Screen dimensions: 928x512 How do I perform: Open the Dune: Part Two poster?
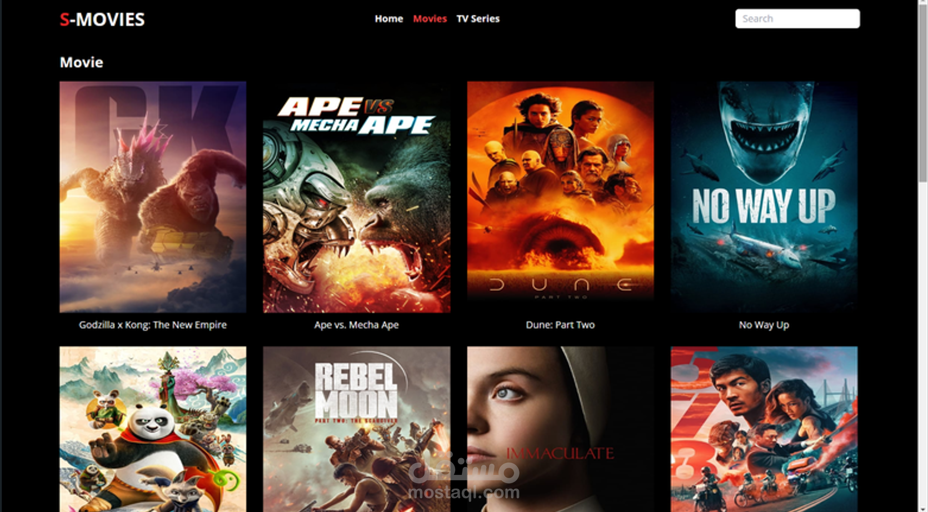tap(560, 197)
